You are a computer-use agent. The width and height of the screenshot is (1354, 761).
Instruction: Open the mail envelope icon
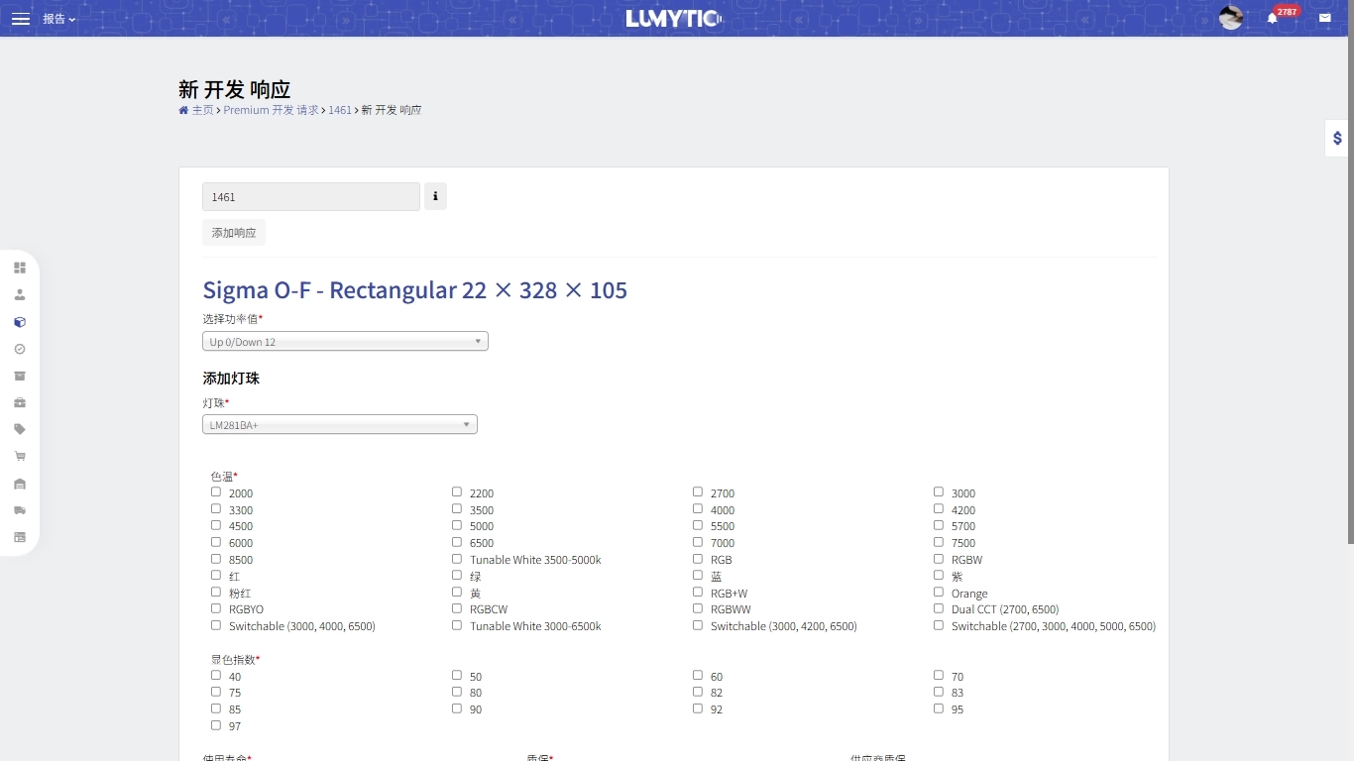1324,18
